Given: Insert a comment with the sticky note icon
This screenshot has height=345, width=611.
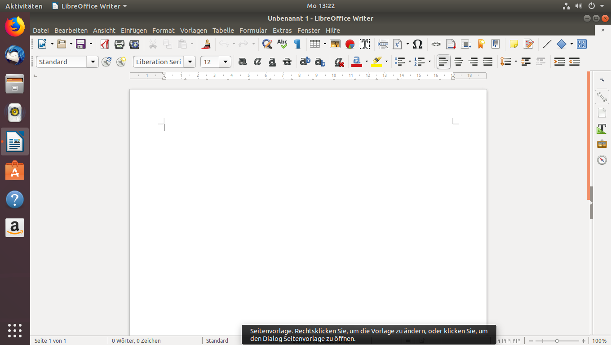Looking at the screenshot, I should (x=514, y=44).
